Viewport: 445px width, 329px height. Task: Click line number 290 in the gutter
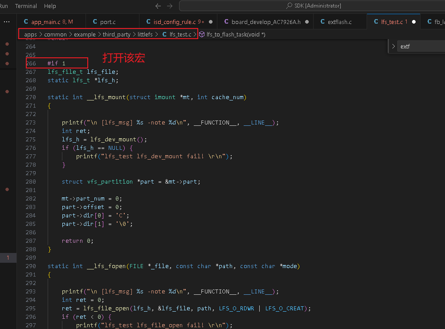31,266
